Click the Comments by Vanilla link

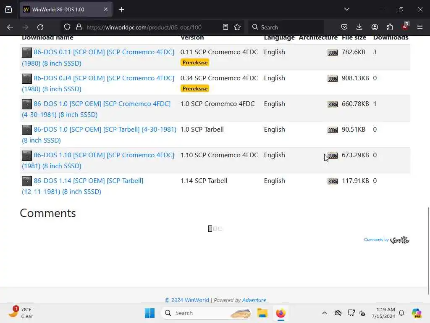tap(387, 240)
